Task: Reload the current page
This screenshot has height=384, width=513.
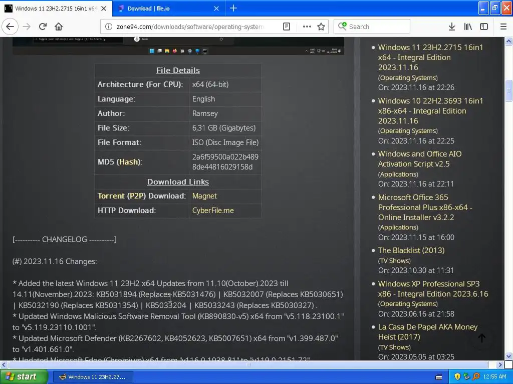Action: [43, 26]
